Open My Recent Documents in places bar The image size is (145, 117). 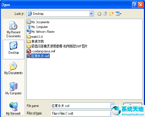click(14, 29)
